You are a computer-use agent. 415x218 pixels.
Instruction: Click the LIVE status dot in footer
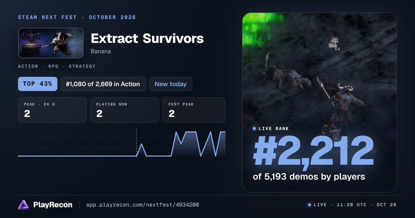pyautogui.click(x=310, y=205)
